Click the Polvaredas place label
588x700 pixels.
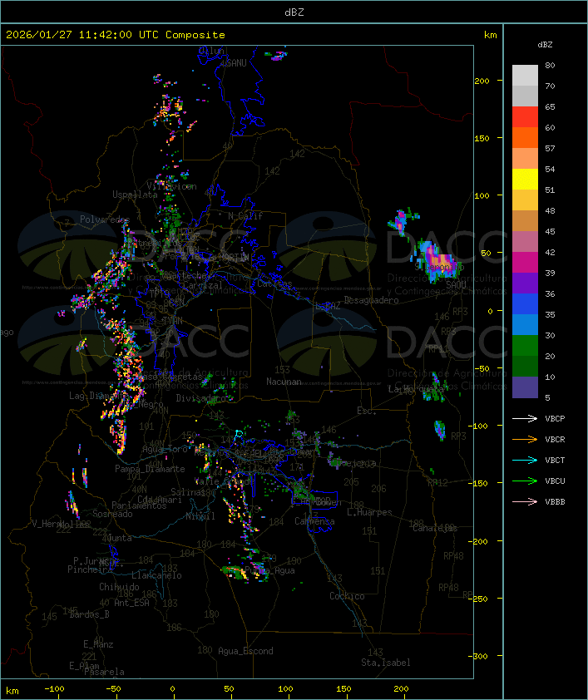point(105,219)
